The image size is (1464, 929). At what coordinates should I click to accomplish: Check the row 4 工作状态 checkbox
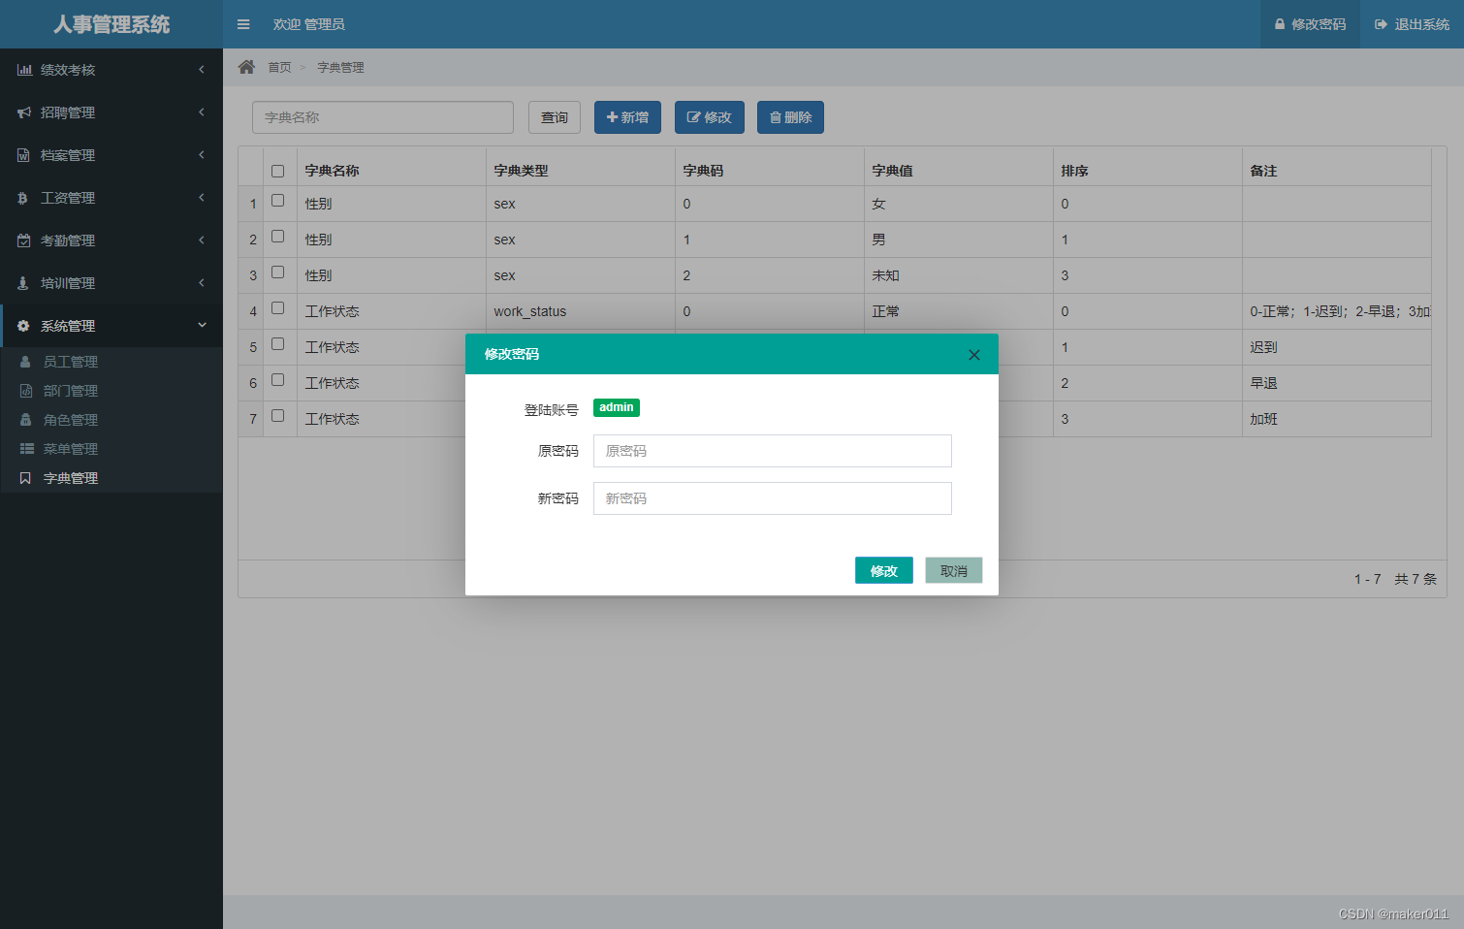278,308
